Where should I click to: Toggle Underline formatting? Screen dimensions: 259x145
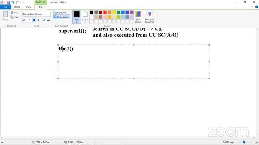[x=43, y=20]
